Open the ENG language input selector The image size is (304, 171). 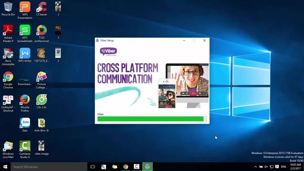283,167
